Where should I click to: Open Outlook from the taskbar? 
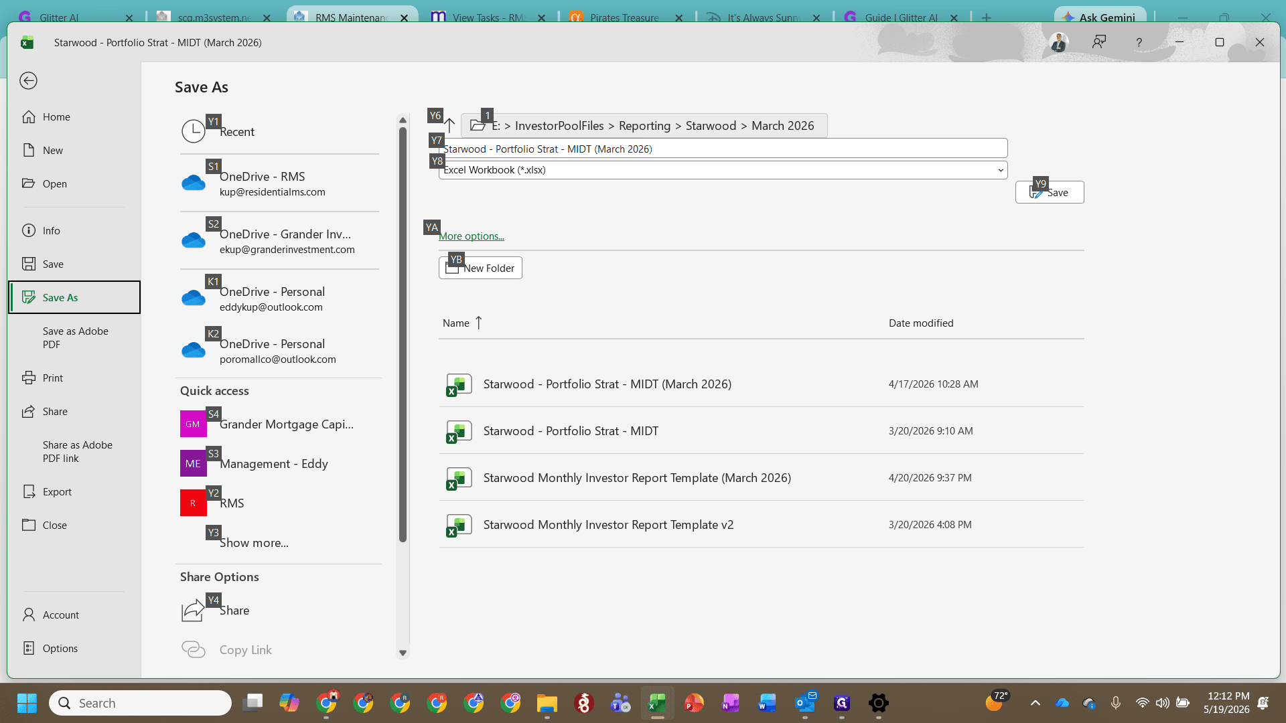coord(806,703)
